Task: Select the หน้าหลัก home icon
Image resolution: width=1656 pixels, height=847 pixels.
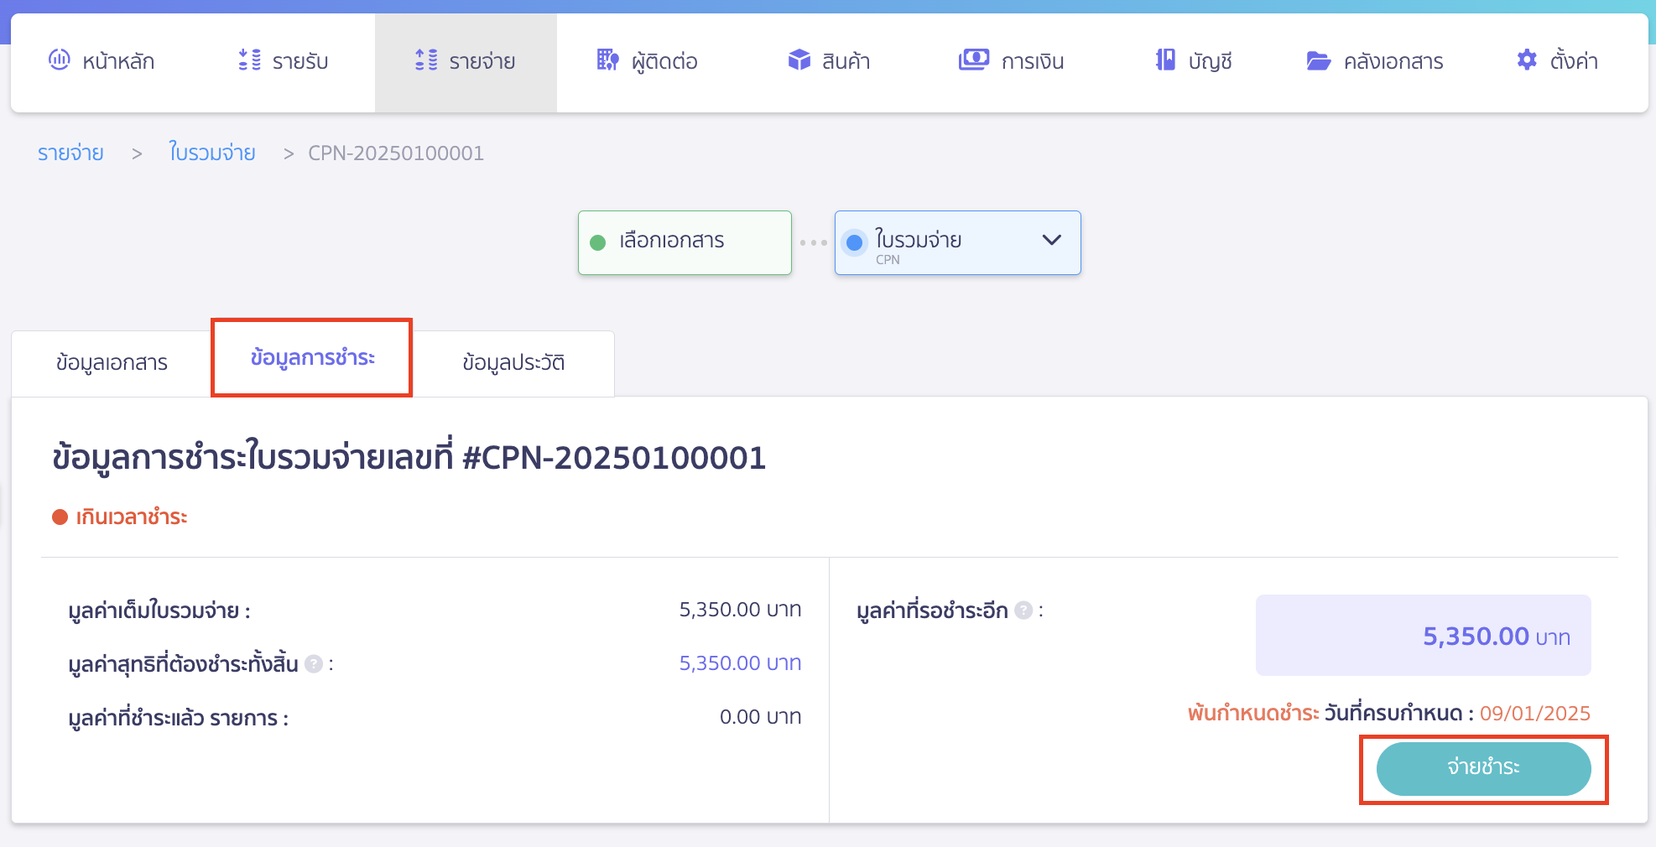Action: (59, 60)
